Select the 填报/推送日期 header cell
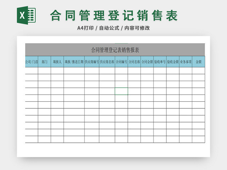 [x=74, y=62]
